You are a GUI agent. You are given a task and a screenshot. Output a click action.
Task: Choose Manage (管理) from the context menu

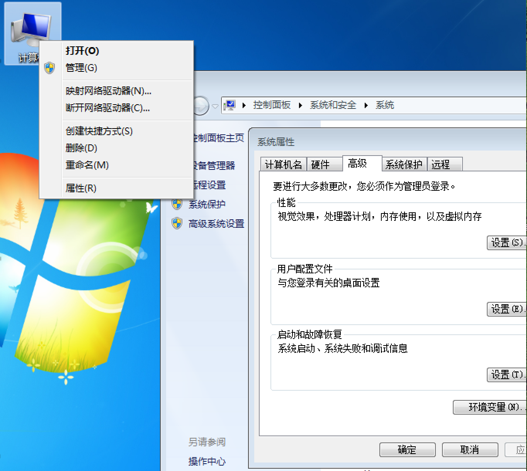[x=116, y=68]
